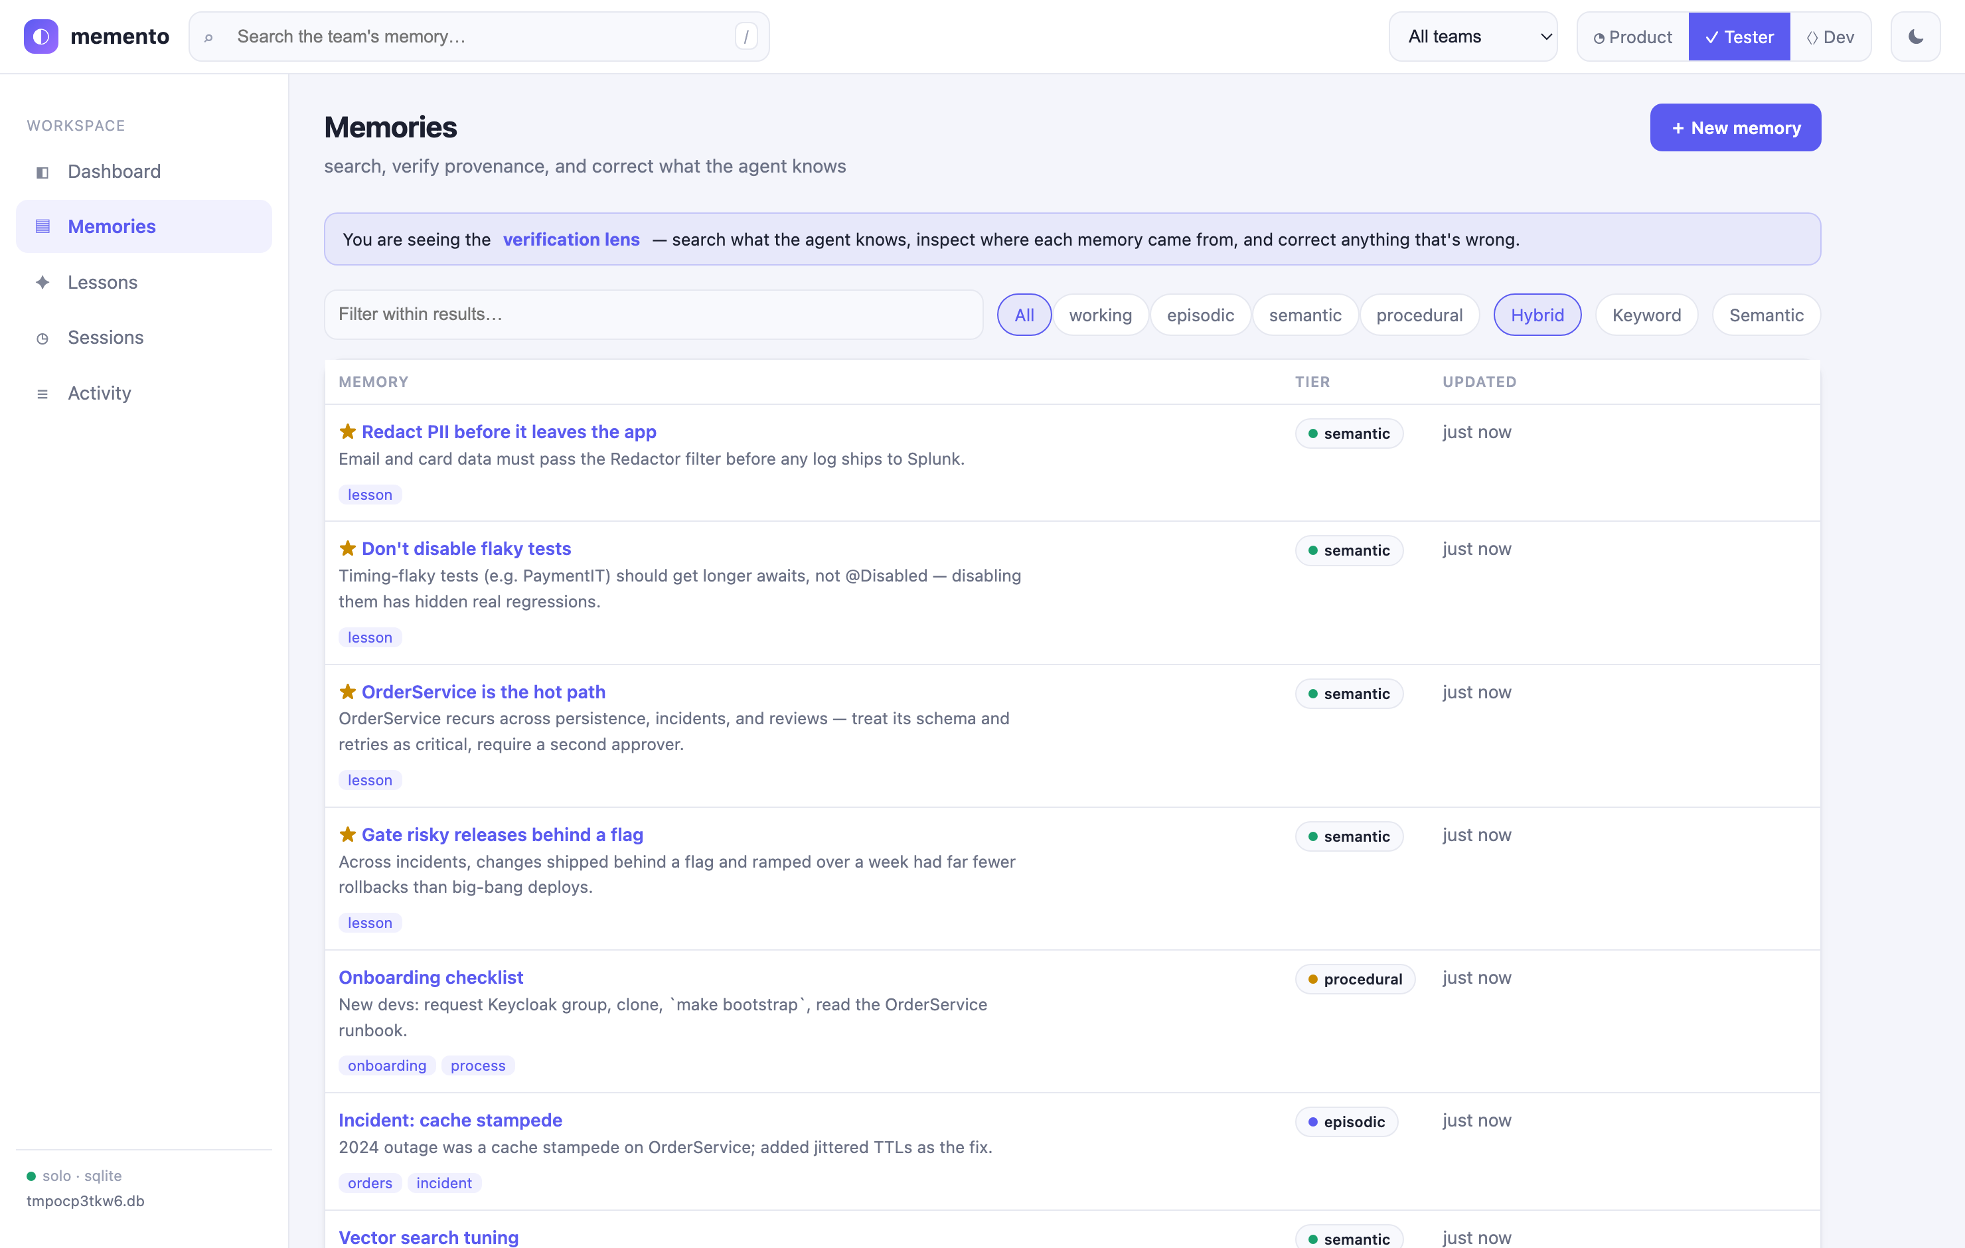Viewport: 1965px width, 1248px height.
Task: Click the MEMORY column header
Action: (374, 382)
